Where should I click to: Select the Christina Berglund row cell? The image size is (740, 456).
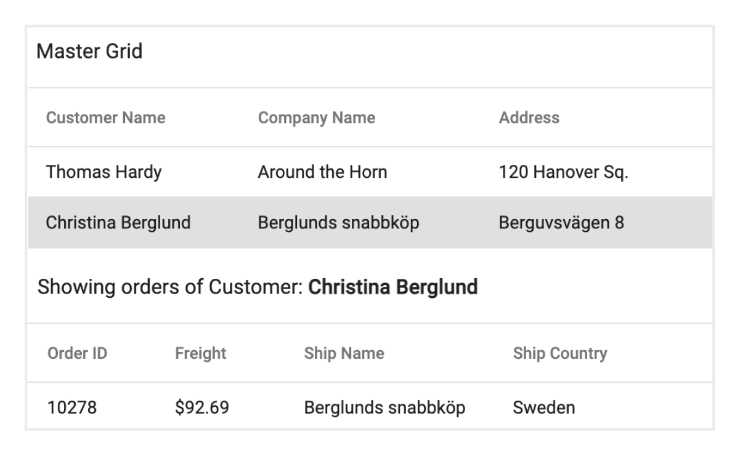tap(118, 223)
